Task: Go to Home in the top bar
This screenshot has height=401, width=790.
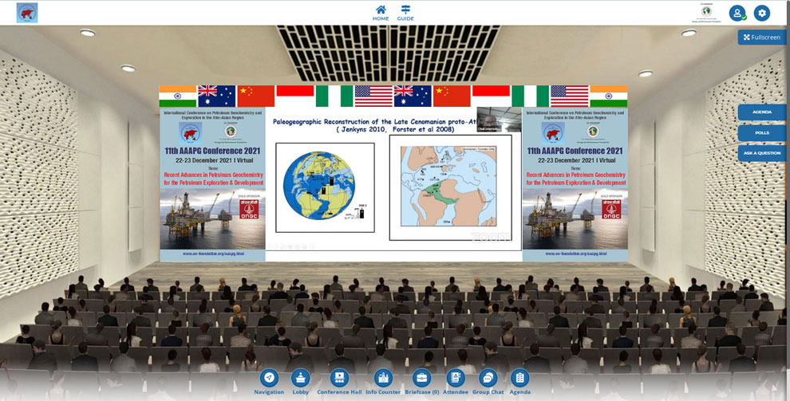Action: click(x=381, y=13)
